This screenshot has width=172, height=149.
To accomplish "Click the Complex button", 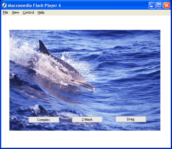I will pos(44,120).
